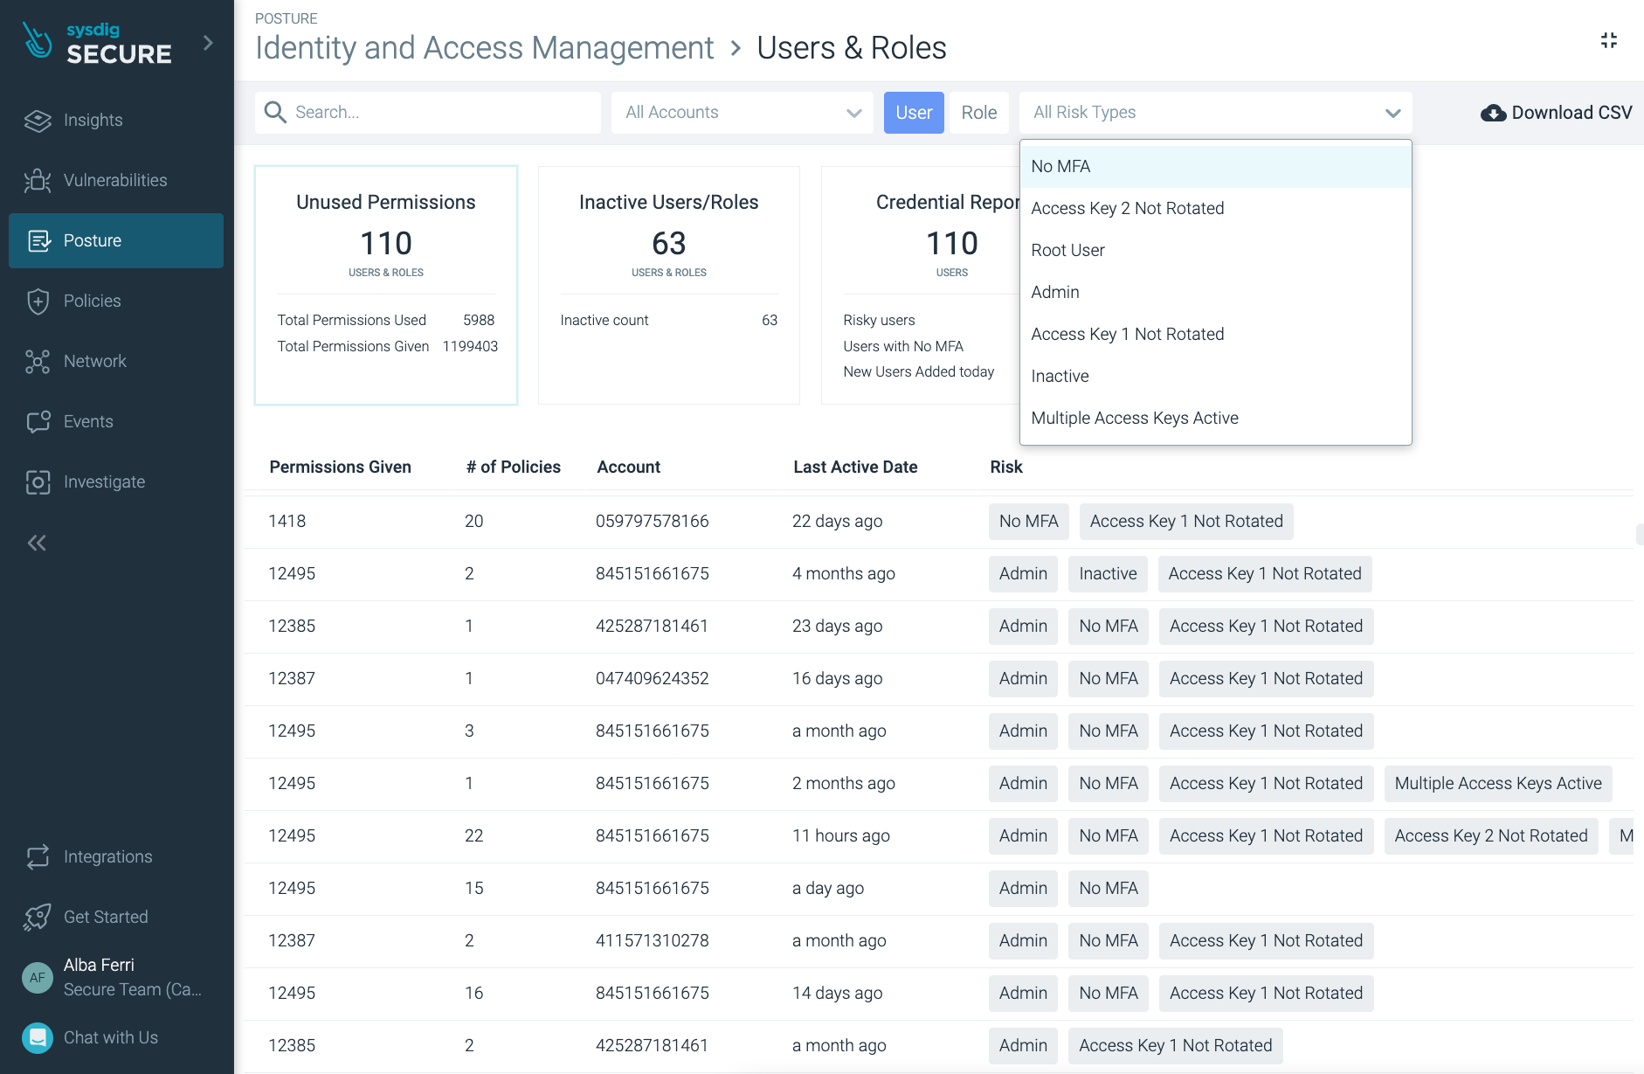Screen dimensions: 1644x1074
Task: Sort by Last Active Date column
Action: point(855,467)
